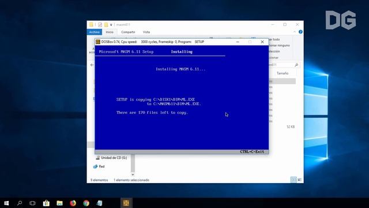
Task: Click the folder icon in Explorer title bar
Action: (91, 24)
